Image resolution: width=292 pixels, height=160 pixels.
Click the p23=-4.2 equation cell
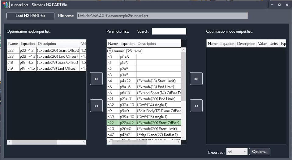pyautogui.click(x=28, y=56)
